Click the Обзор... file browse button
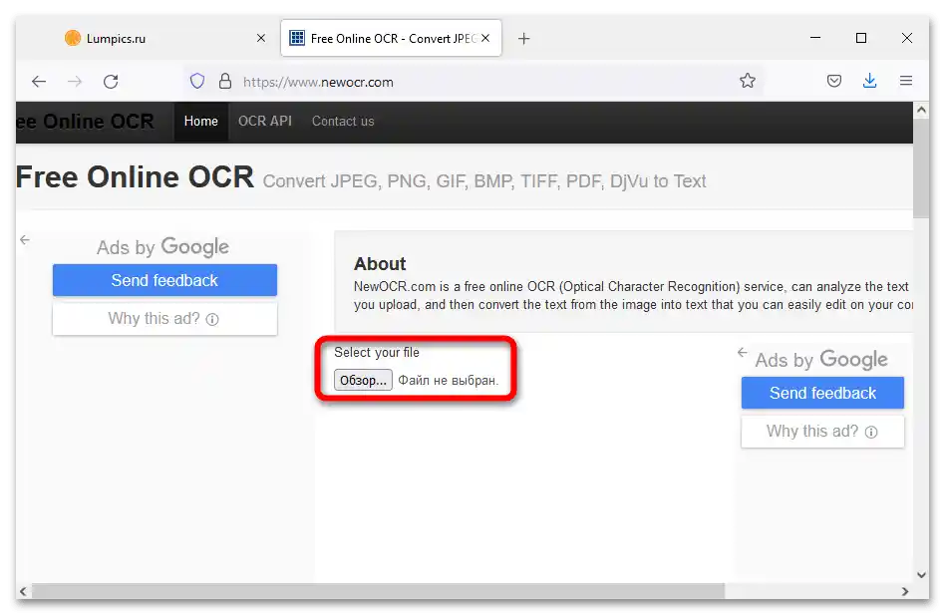 [x=364, y=380]
